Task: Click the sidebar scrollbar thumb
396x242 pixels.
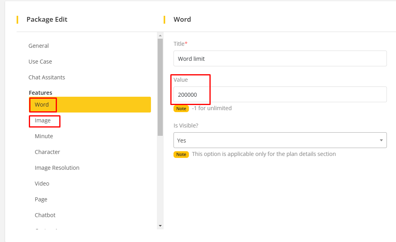Action: click(160, 87)
